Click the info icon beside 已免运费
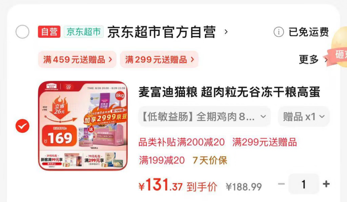 pyautogui.click(x=279, y=32)
